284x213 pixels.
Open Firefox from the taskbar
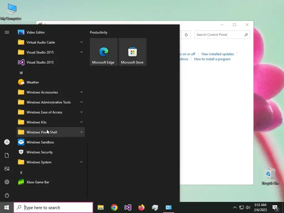click(141, 207)
